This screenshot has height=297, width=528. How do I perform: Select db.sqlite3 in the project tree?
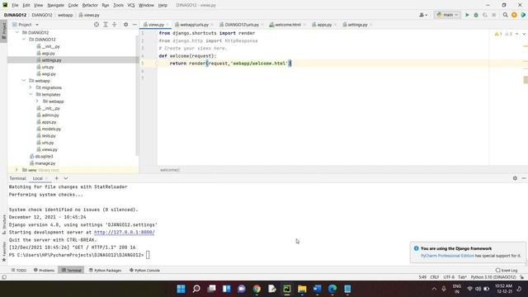pos(44,156)
